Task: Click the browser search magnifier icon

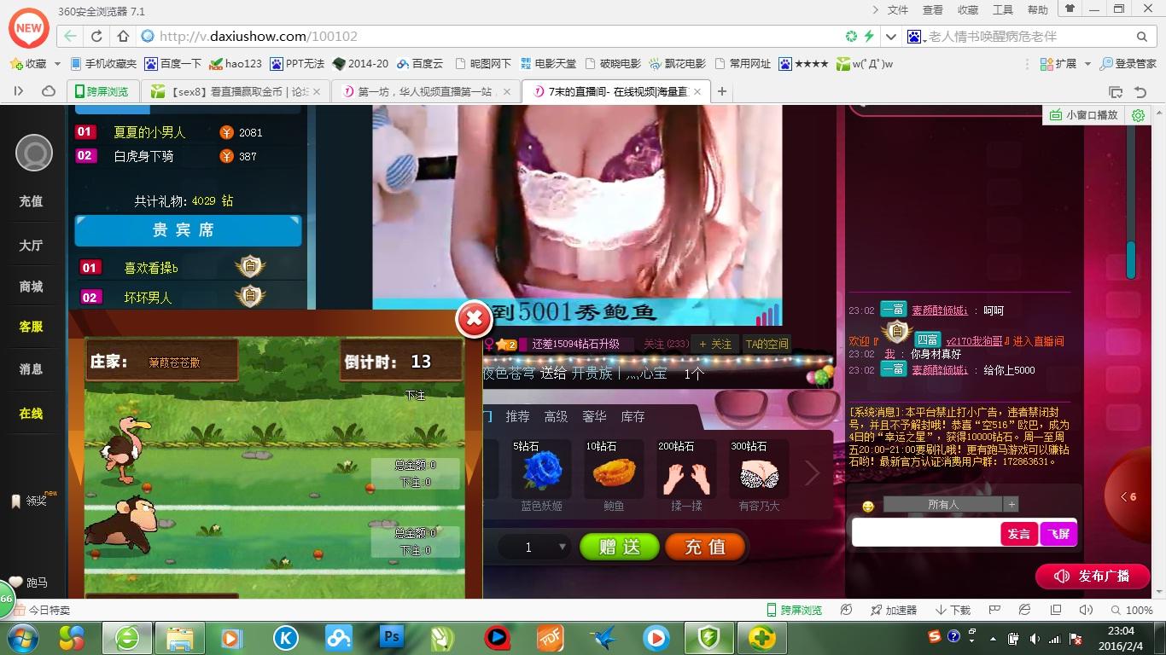Action: (x=1142, y=36)
